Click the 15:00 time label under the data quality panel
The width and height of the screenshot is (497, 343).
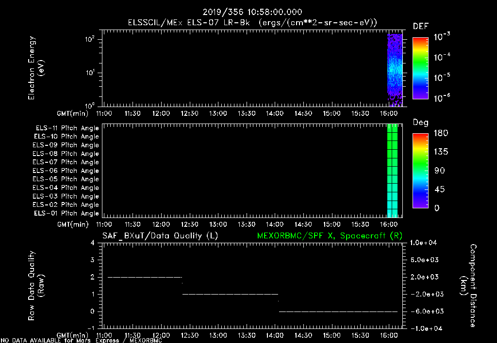[x=331, y=335]
